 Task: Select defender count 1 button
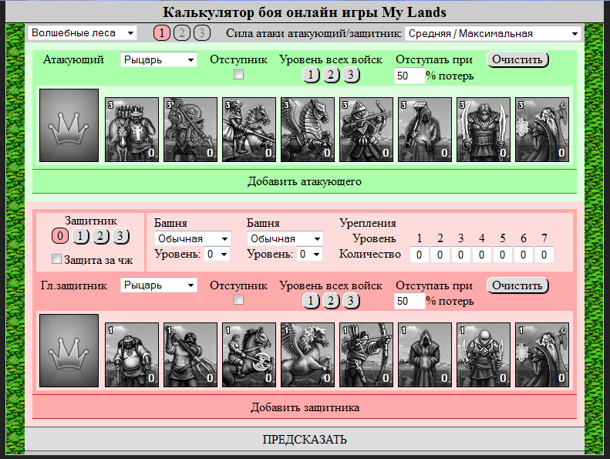tap(80, 236)
